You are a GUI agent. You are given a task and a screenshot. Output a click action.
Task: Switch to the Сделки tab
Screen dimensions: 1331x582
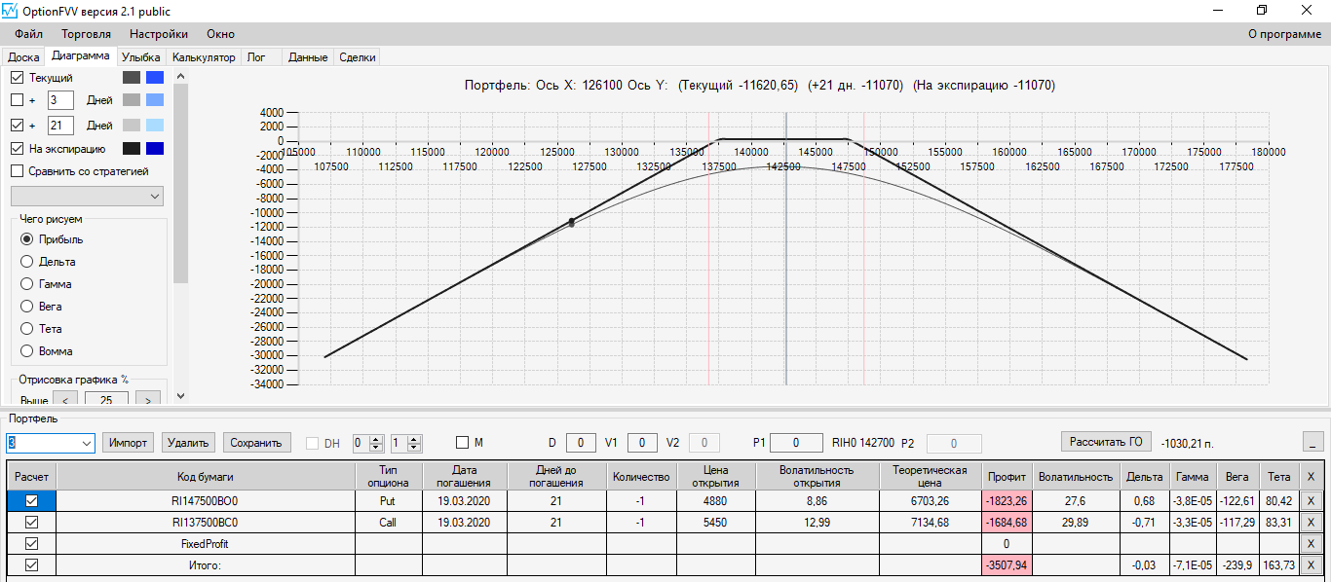point(357,57)
